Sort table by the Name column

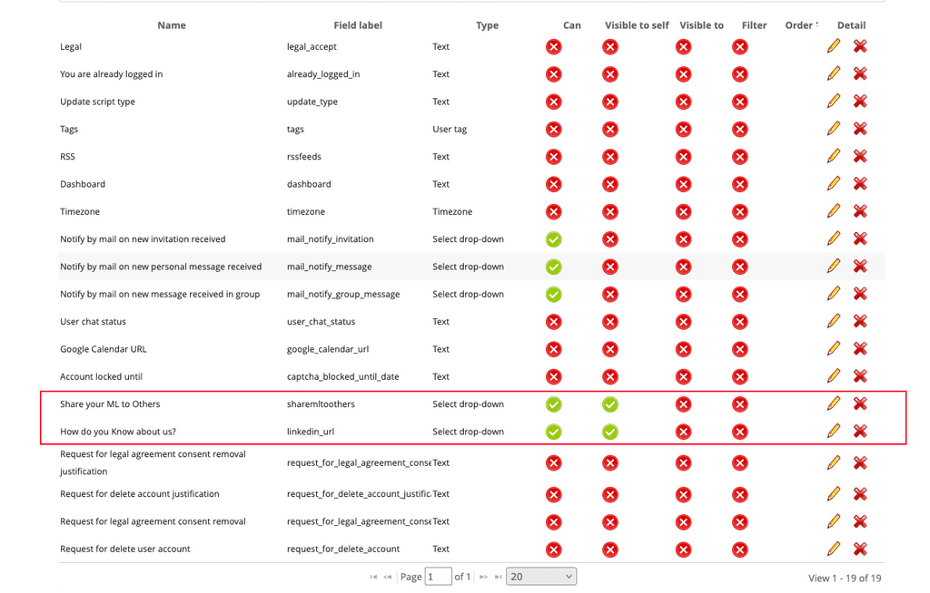tap(172, 24)
